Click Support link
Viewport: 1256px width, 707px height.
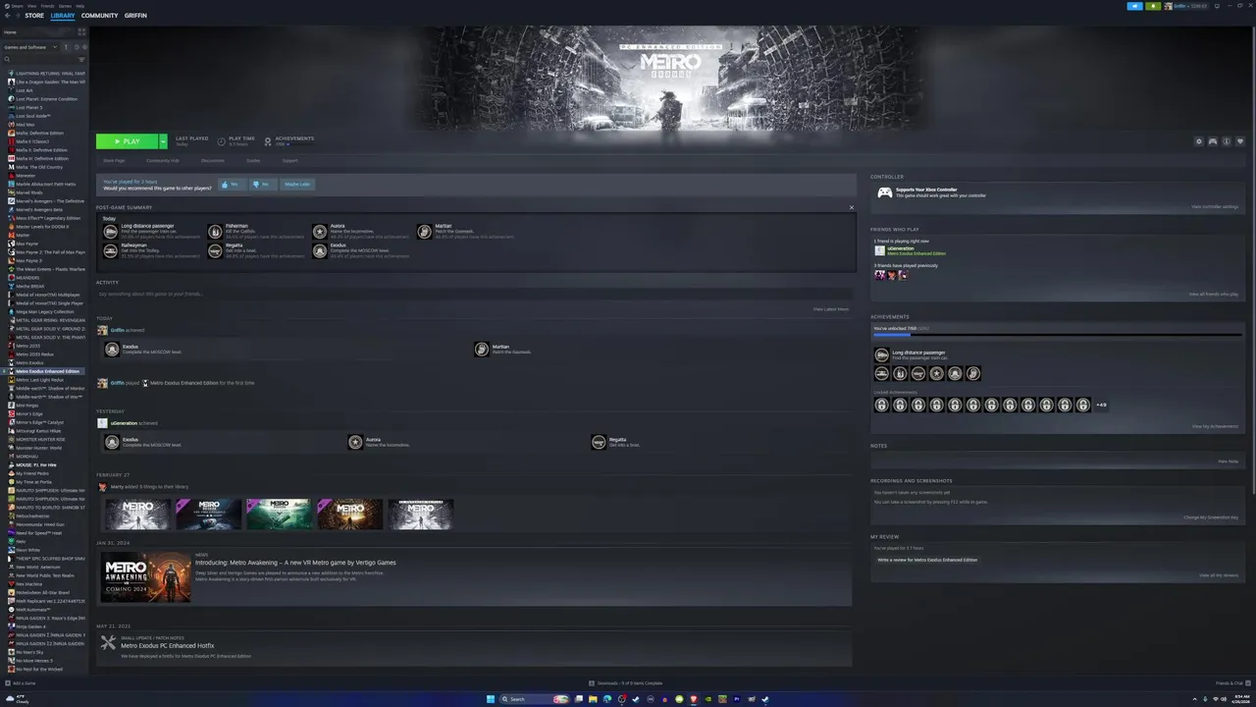coord(290,160)
